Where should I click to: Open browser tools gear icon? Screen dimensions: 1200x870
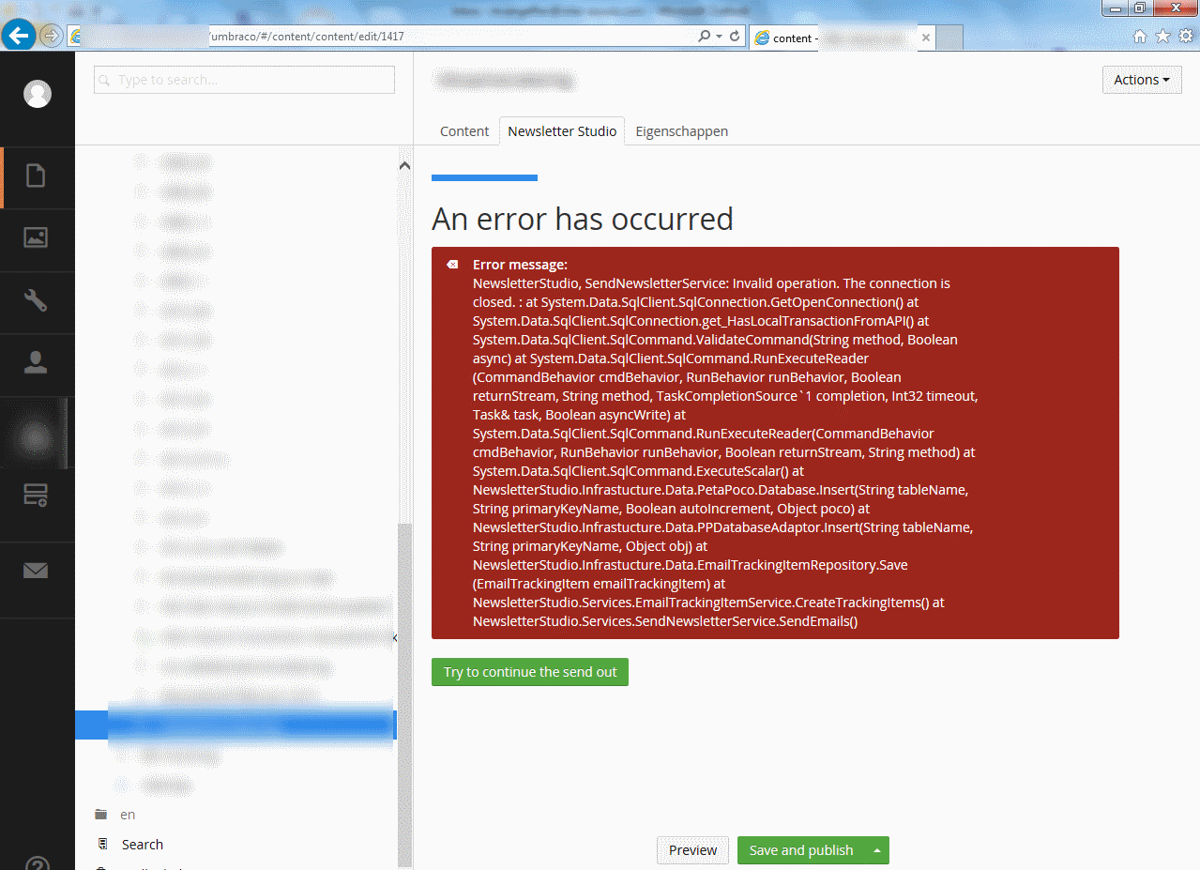(1185, 37)
